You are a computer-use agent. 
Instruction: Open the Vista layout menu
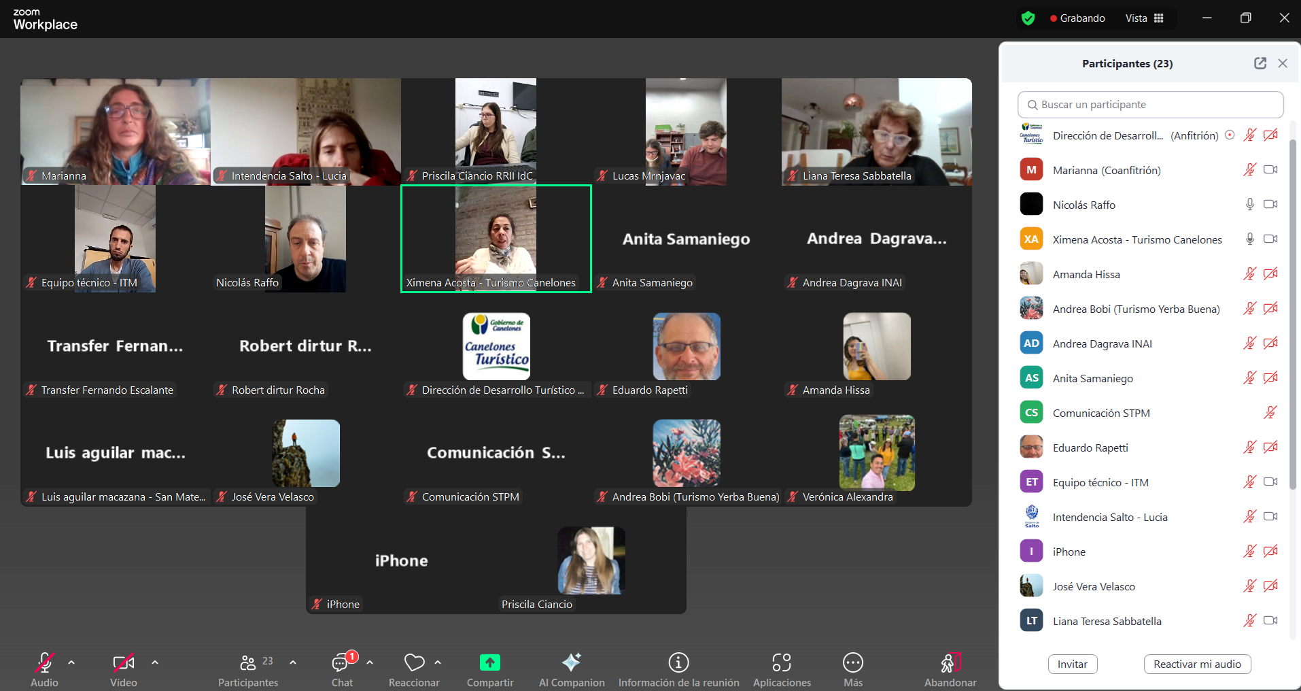click(x=1145, y=18)
